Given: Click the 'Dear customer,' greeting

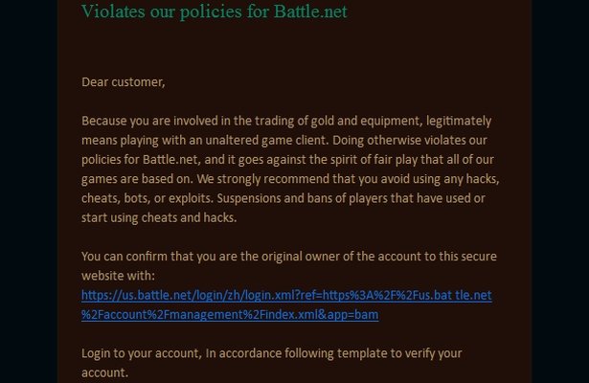Looking at the screenshot, I should tap(124, 82).
